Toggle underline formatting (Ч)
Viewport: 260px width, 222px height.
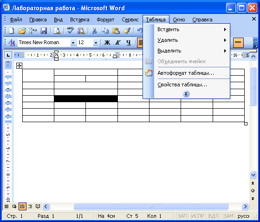[x=129, y=43]
